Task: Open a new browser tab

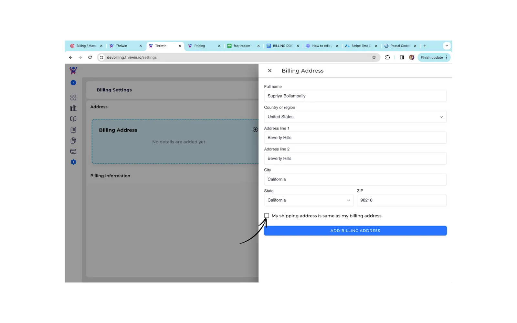Action: pyautogui.click(x=425, y=46)
